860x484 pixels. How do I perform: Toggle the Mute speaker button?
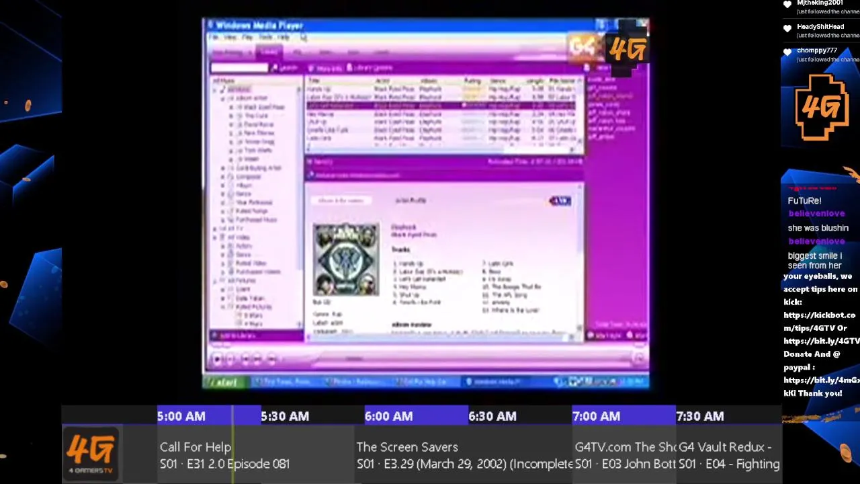click(271, 360)
